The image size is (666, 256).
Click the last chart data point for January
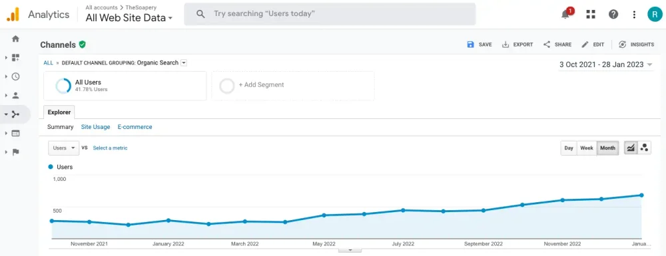(x=641, y=195)
